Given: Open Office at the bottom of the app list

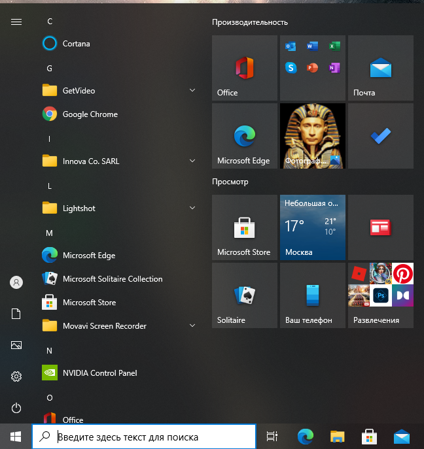Looking at the screenshot, I should pos(119,417).
